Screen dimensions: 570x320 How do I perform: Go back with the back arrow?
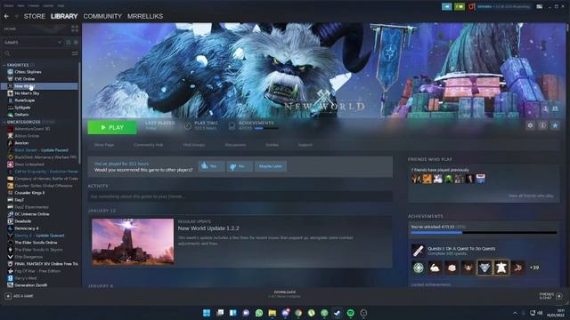coord(6,16)
